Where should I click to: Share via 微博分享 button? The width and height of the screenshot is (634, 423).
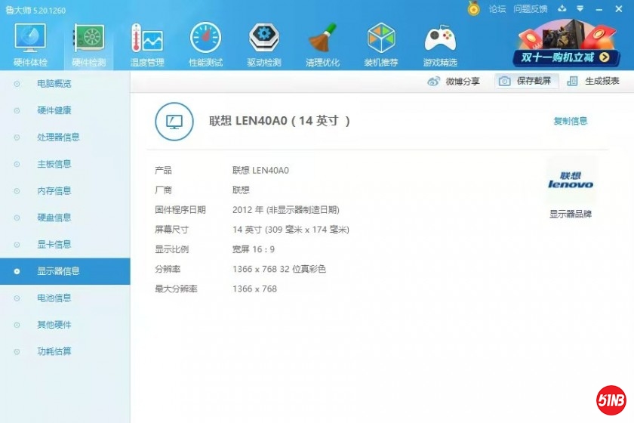(454, 82)
